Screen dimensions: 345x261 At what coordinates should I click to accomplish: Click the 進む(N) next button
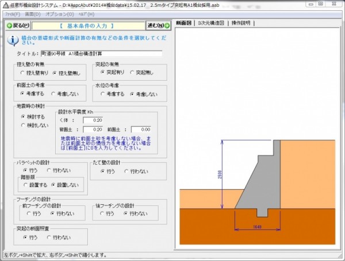158,26
